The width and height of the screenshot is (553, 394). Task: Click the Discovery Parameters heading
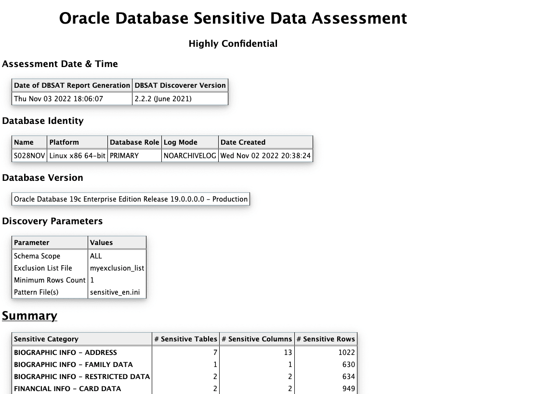click(52, 221)
